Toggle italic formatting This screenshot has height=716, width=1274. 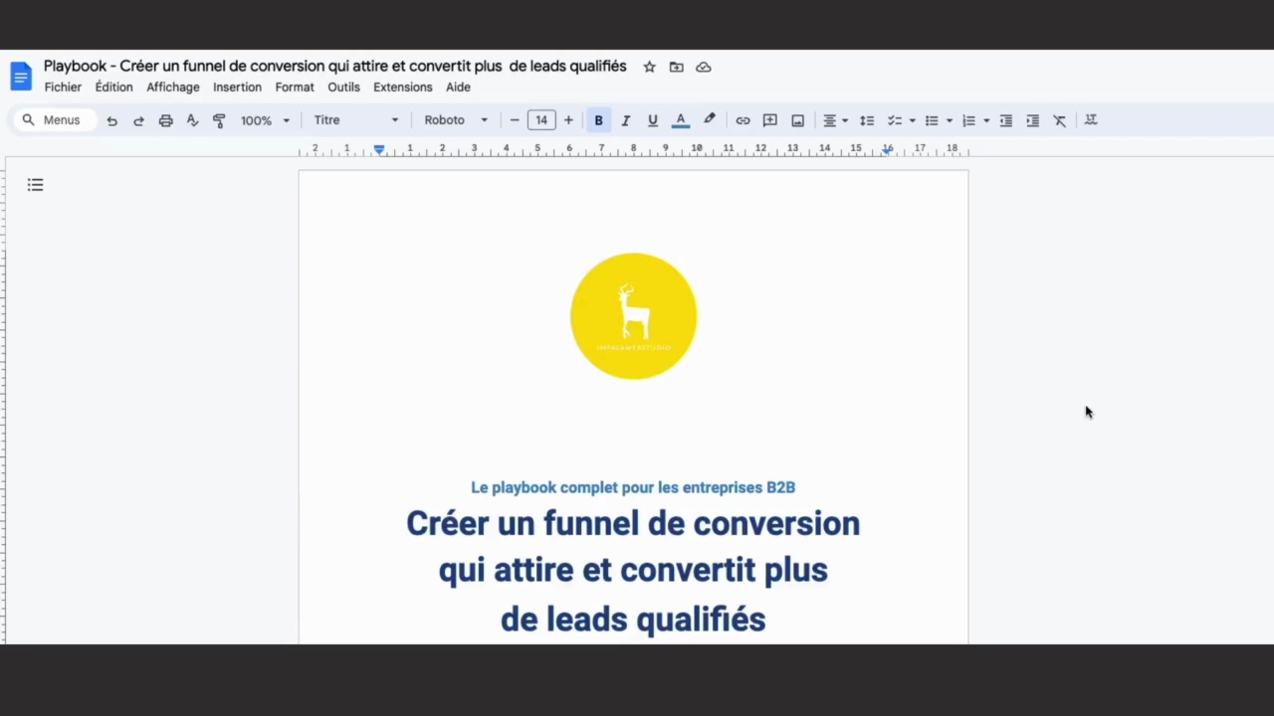pyautogui.click(x=625, y=120)
